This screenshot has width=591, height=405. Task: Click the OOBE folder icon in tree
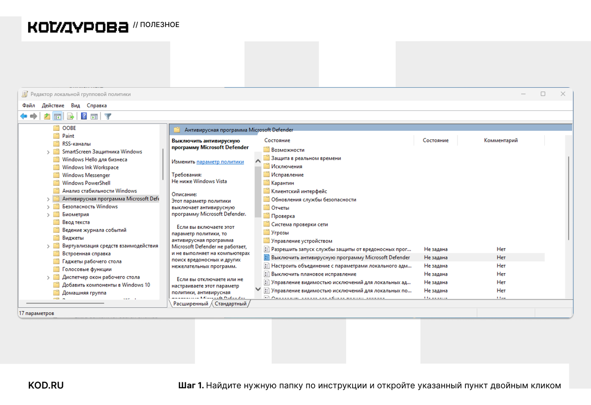point(56,128)
